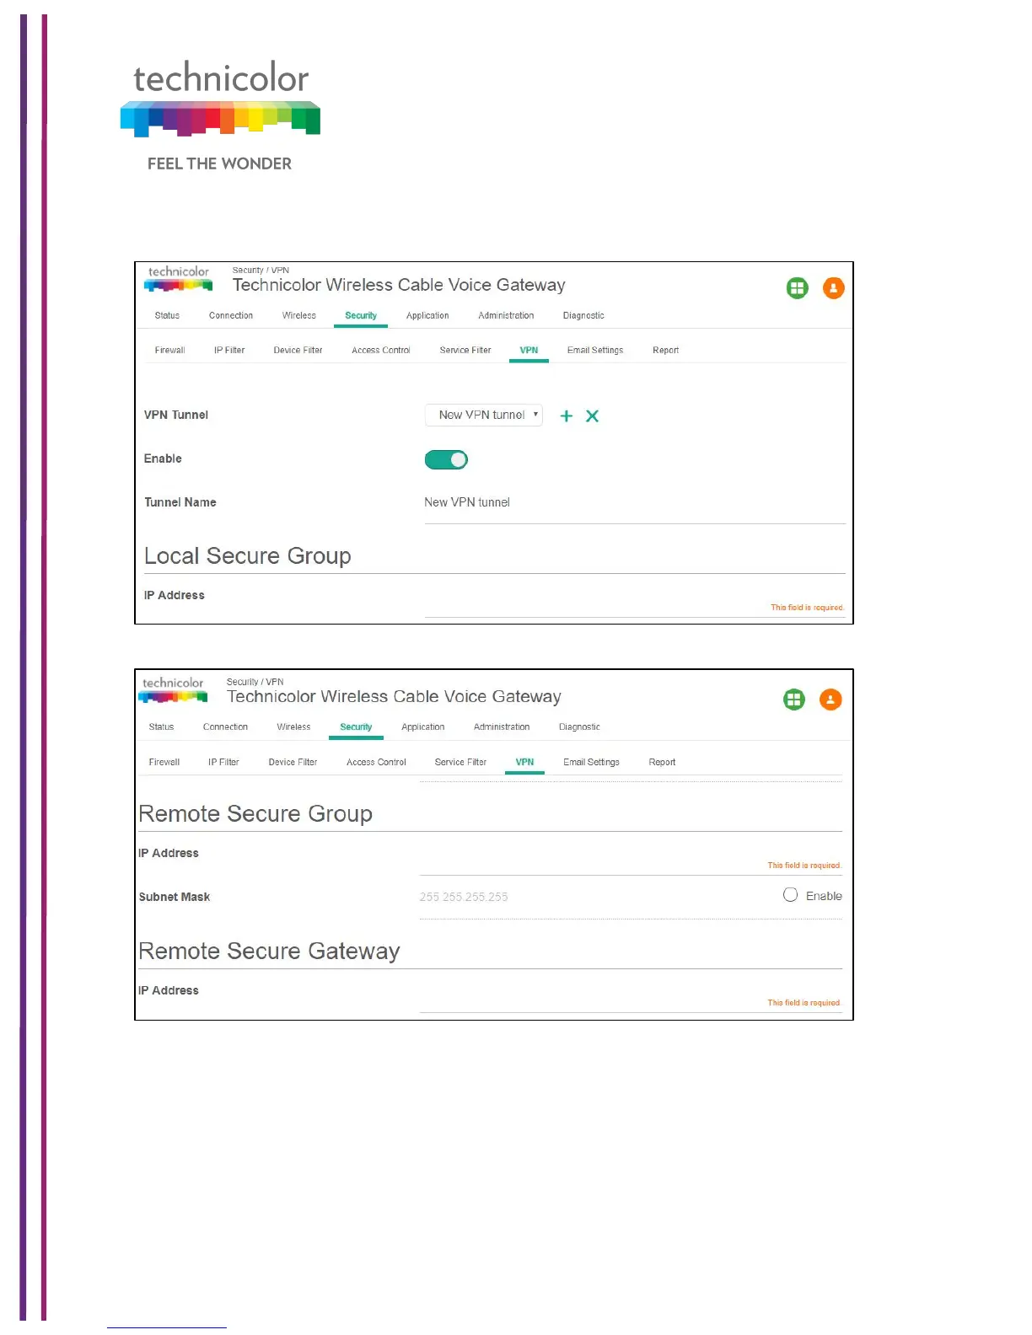Click the green plus icon to add VPN tunnel

567,416
